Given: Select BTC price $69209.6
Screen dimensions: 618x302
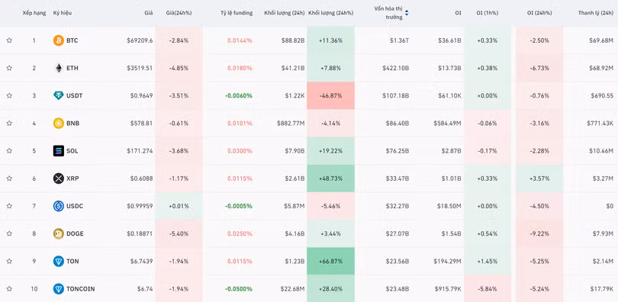Looking at the screenshot, I should point(140,40).
